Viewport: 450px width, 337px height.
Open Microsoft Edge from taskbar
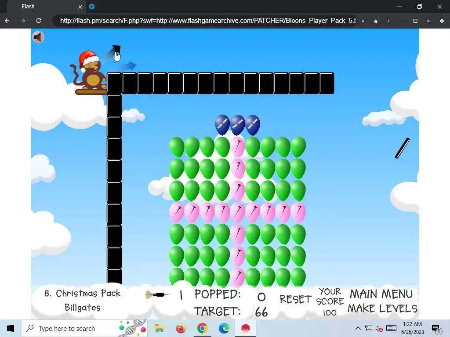pos(224,328)
